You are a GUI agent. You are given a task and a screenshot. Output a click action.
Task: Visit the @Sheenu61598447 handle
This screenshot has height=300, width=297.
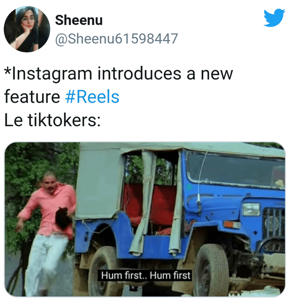[116, 39]
